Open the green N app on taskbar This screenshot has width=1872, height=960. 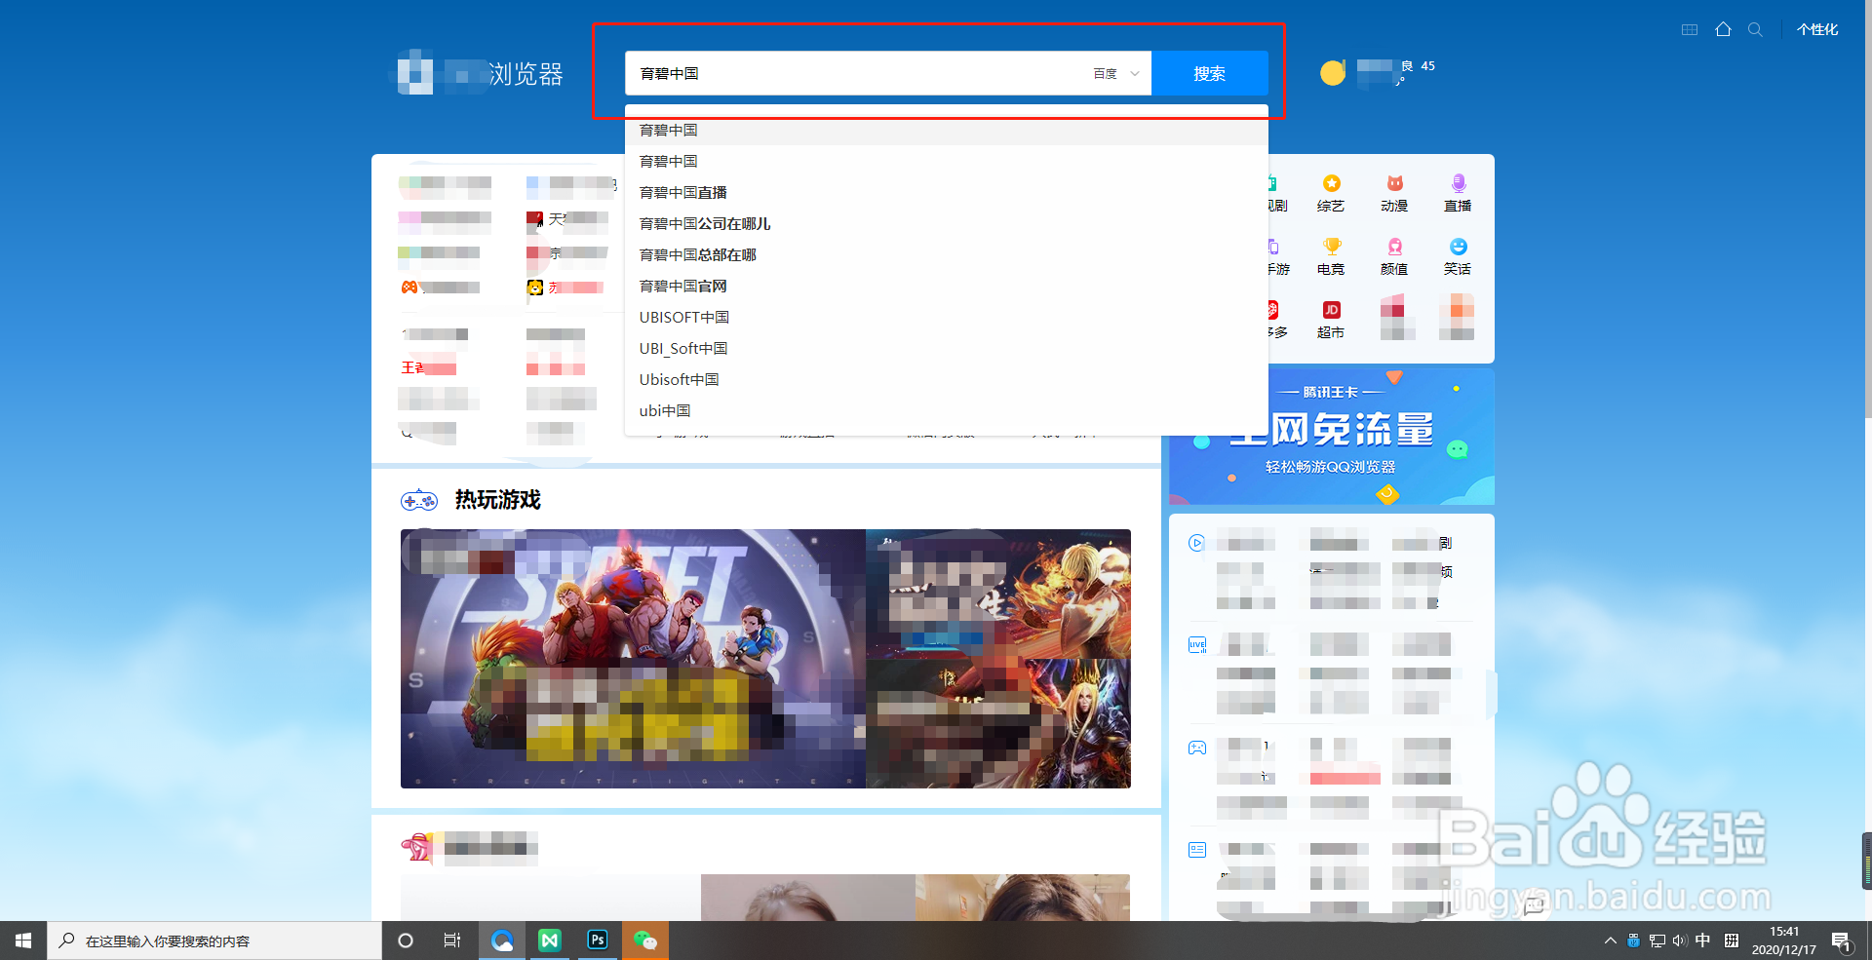click(550, 941)
